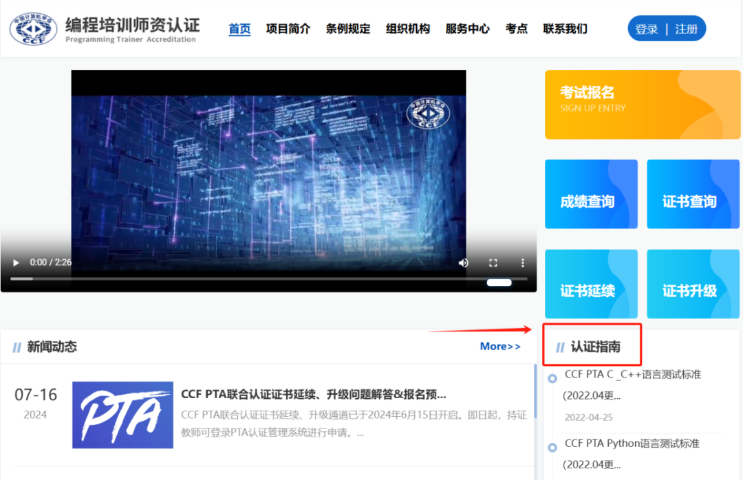This screenshot has height=480, width=743.
Task: Click the 注册 register link
Action: coord(686,28)
